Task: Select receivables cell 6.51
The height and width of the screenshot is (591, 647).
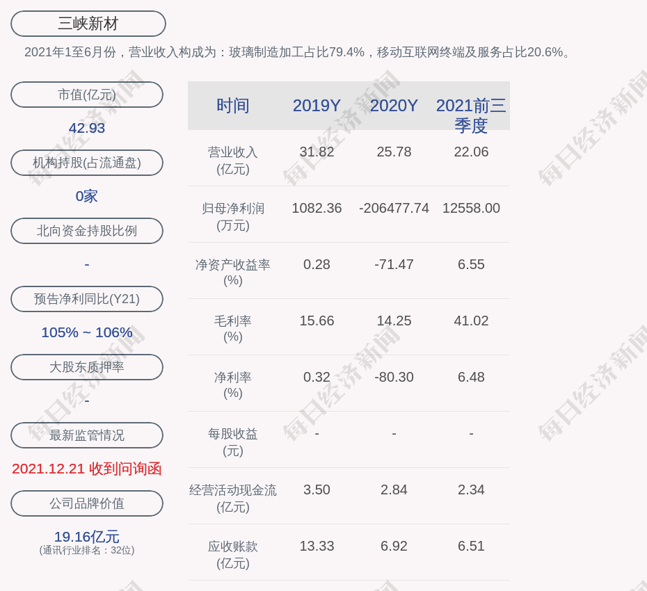Action: (x=471, y=546)
